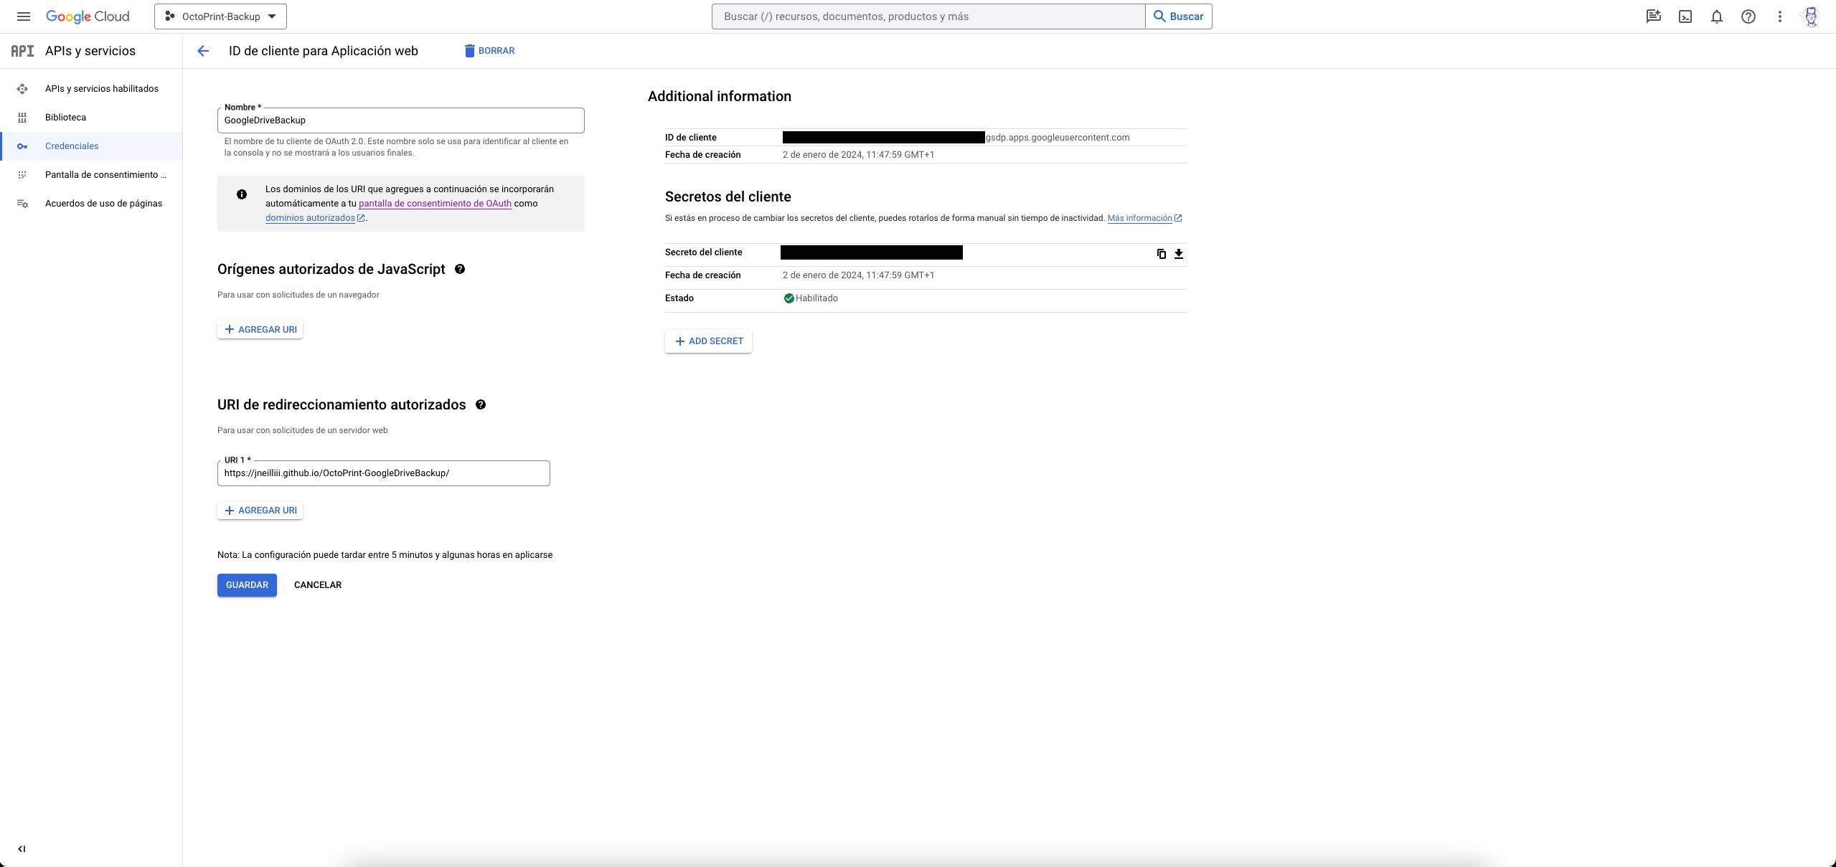Click help icon next to JavaScript origins heading
Image resolution: width=1836 pixels, height=867 pixels.
click(460, 269)
